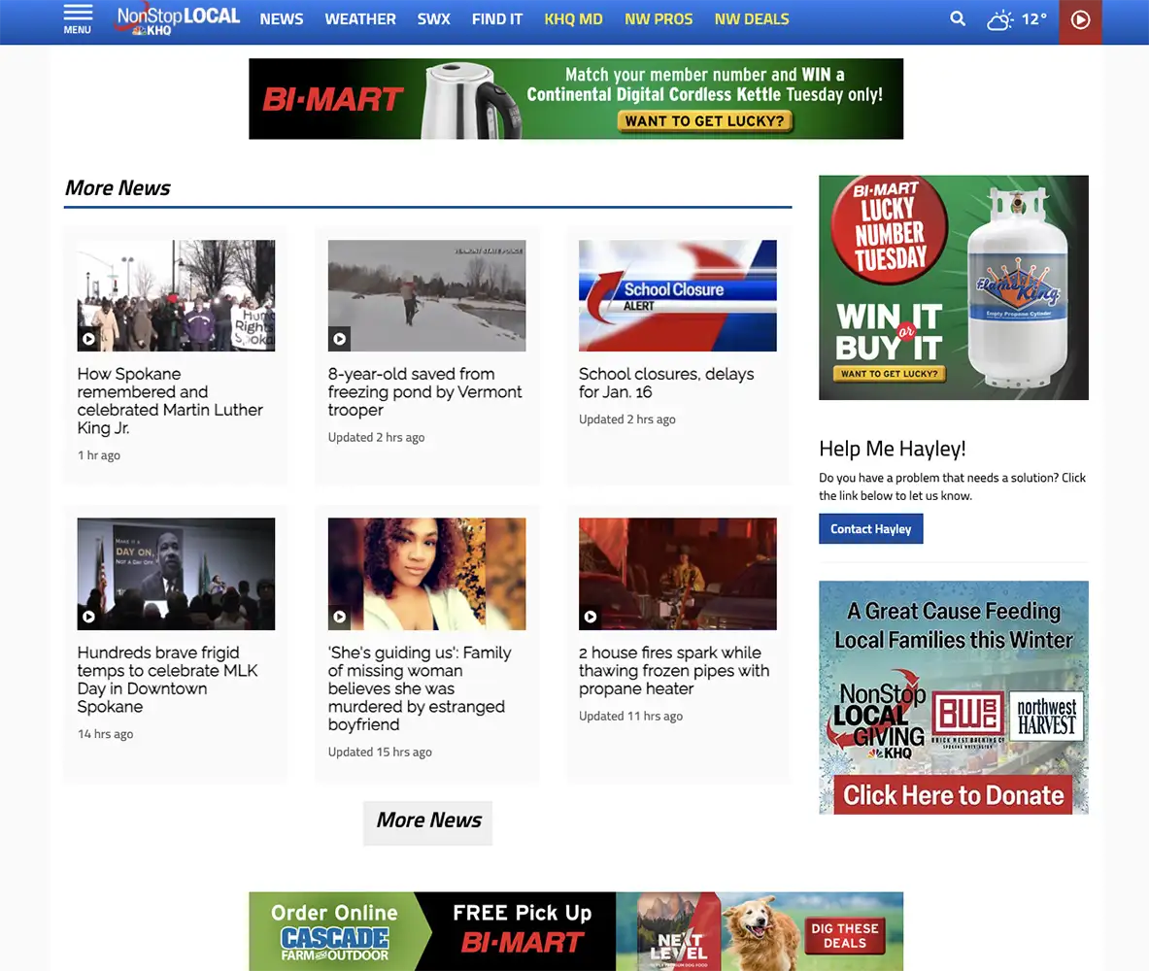Play video on missing woman story thumbnail

(339, 617)
